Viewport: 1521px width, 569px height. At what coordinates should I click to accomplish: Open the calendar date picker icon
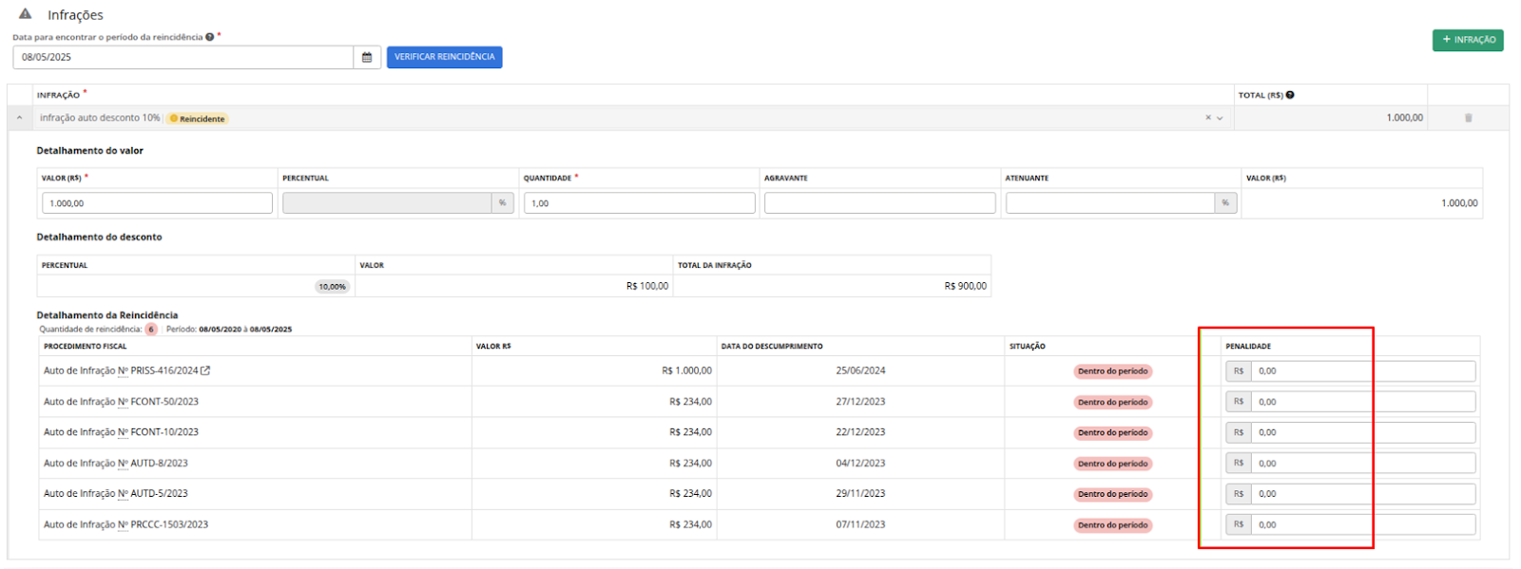[367, 57]
